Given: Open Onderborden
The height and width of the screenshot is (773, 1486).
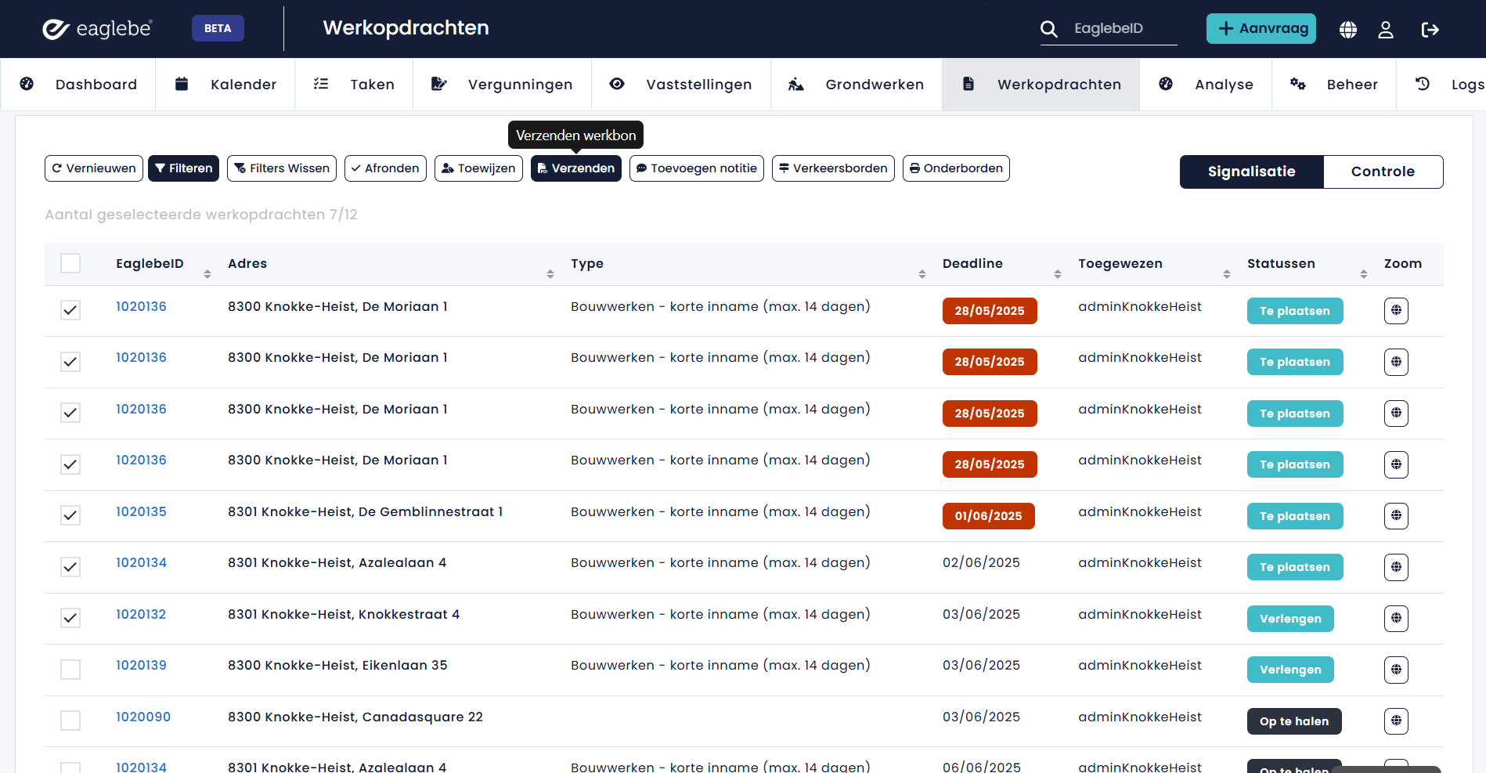Looking at the screenshot, I should pyautogui.click(x=956, y=168).
